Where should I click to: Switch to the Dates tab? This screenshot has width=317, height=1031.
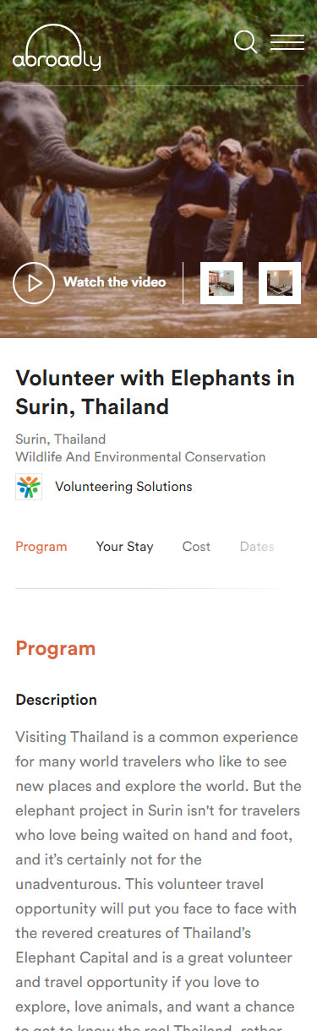tap(257, 547)
